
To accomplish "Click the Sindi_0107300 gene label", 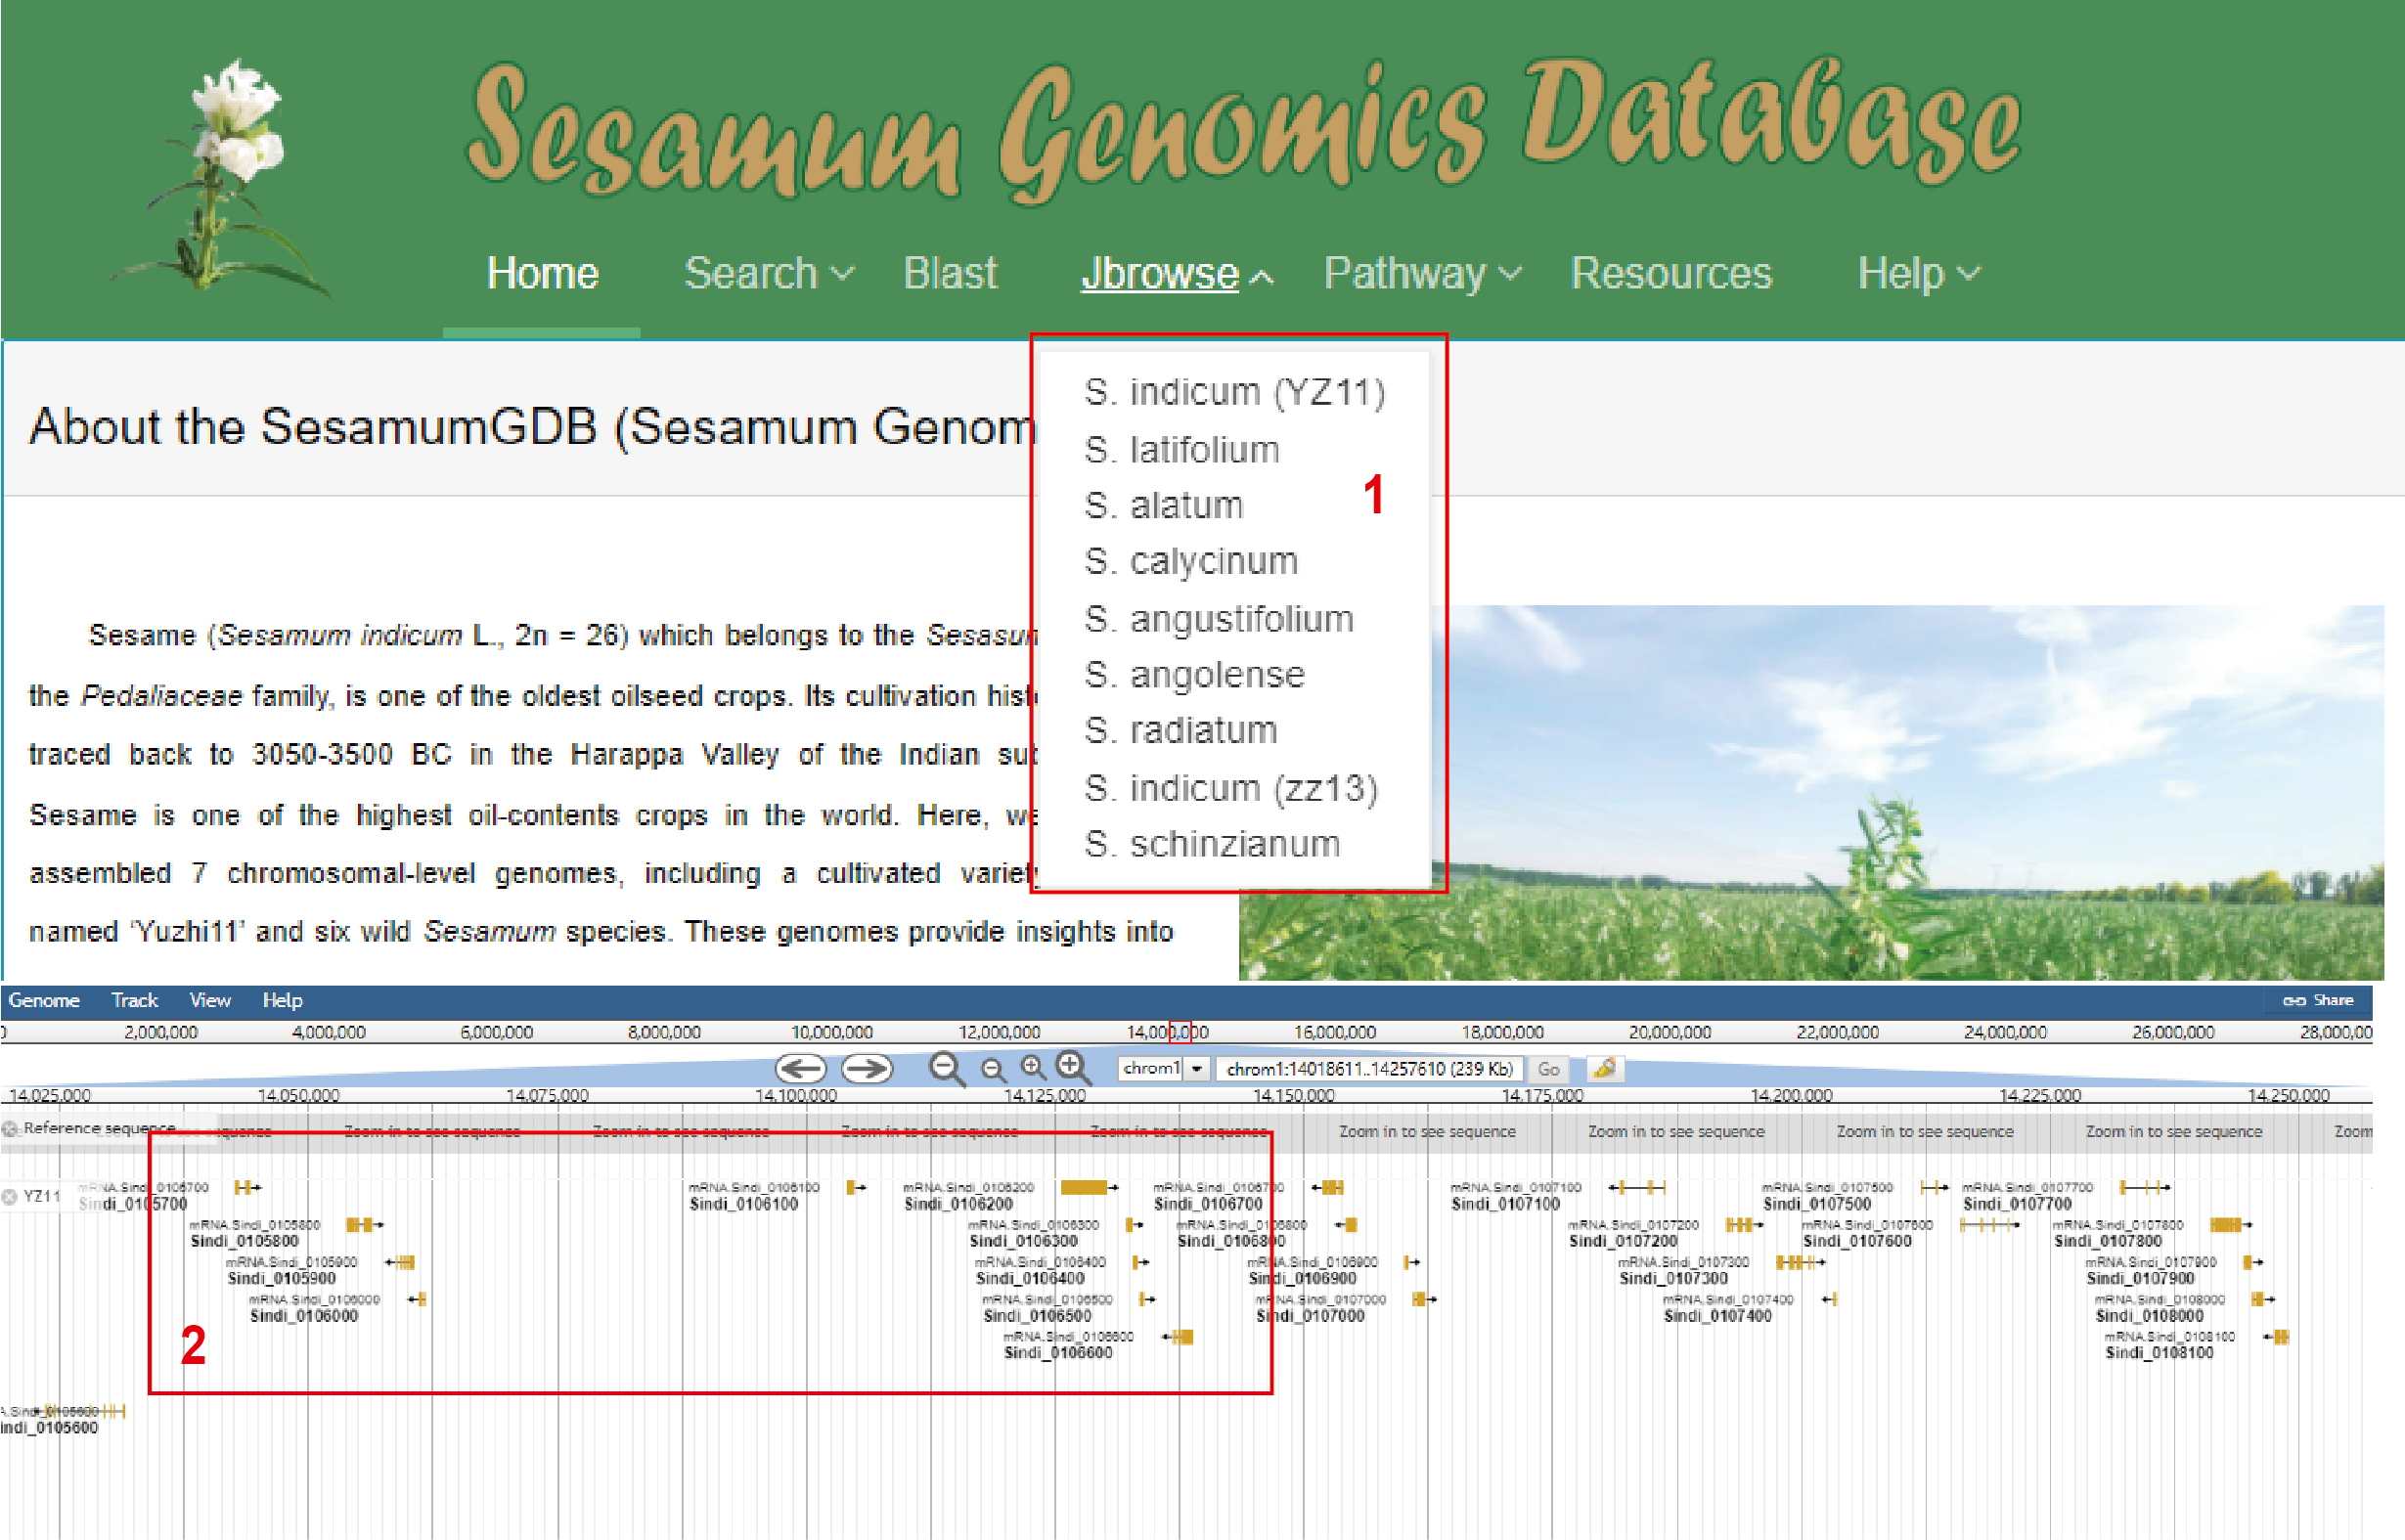I will 1673,1278.
